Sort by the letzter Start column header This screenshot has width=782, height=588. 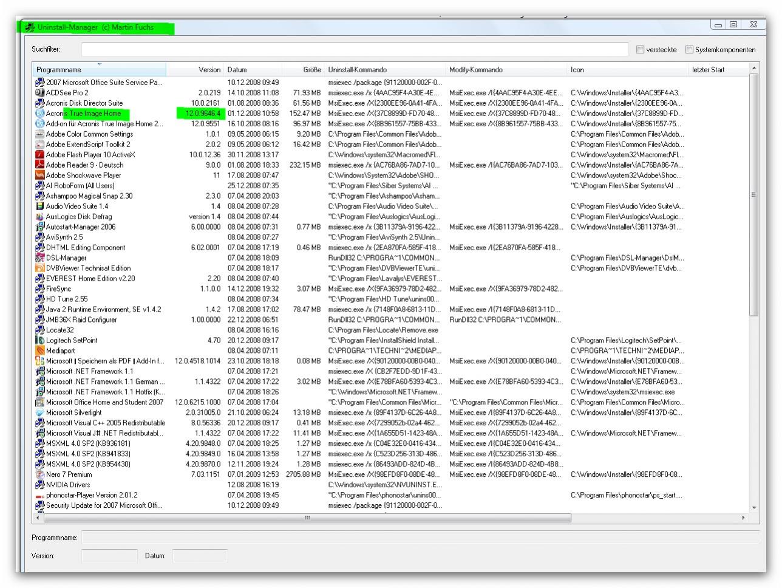(719, 70)
